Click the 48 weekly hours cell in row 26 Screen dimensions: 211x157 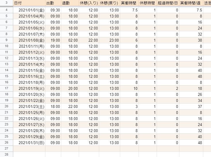[x=191, y=143]
